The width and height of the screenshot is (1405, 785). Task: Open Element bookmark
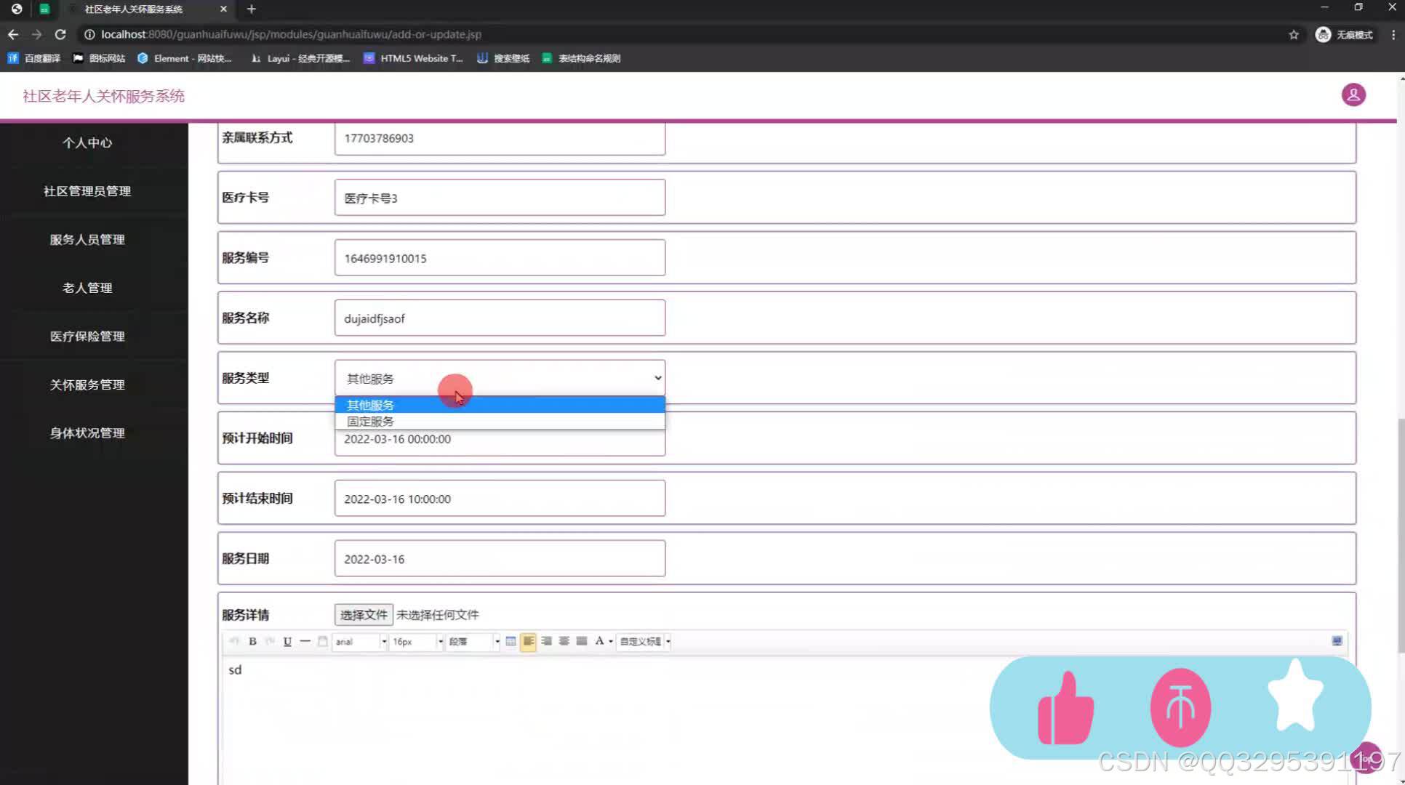coord(185,58)
